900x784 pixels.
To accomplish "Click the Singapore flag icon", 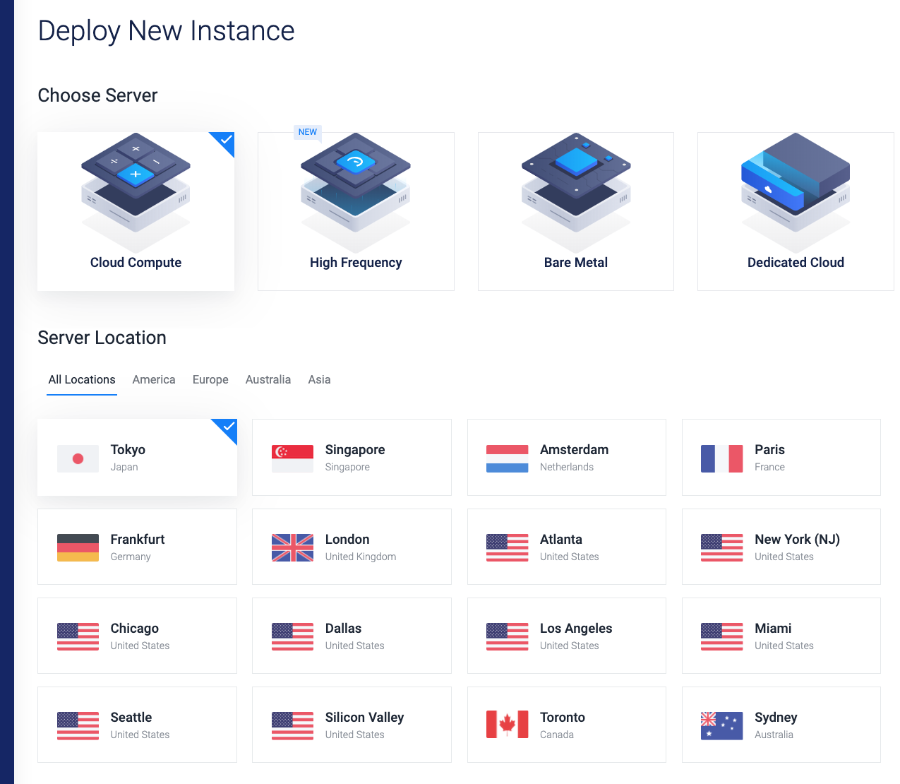I will [x=292, y=459].
